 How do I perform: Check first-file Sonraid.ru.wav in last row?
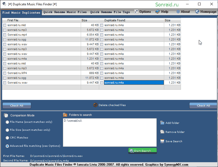(x=5, y=83)
